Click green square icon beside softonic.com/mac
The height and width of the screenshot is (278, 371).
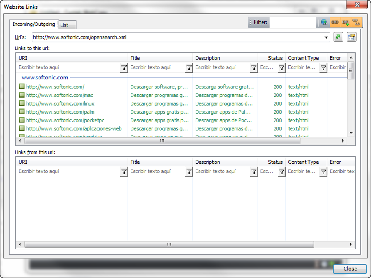pos(22,95)
